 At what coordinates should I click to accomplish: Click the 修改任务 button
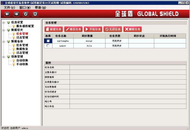(x=73, y=29)
